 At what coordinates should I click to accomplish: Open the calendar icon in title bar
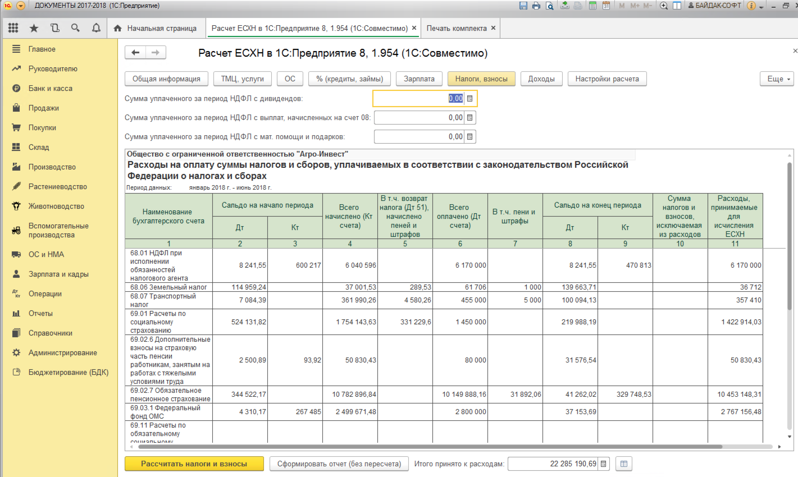[606, 6]
